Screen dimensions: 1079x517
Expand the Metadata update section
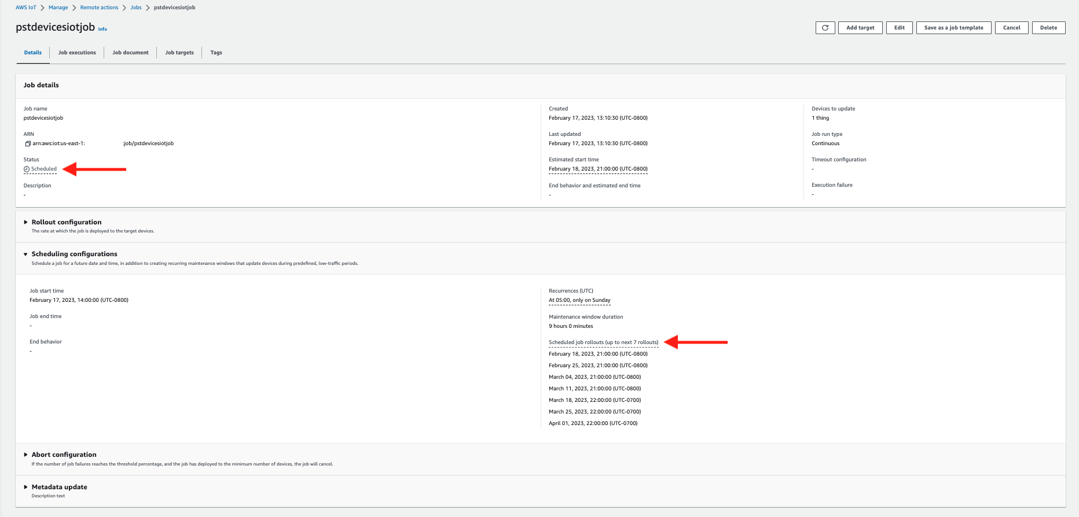coord(25,487)
